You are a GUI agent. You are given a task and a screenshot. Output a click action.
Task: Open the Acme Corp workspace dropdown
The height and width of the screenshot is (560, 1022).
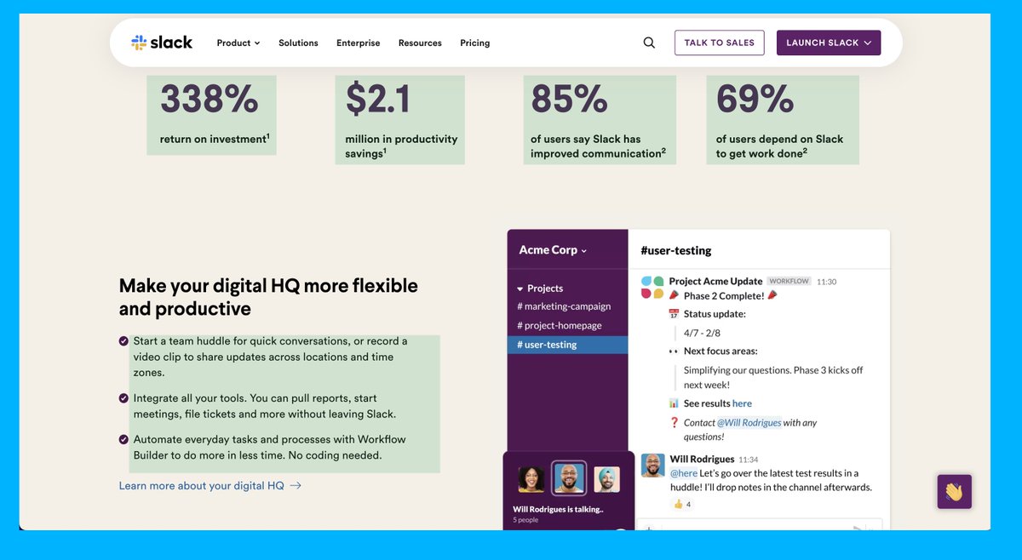[554, 250]
